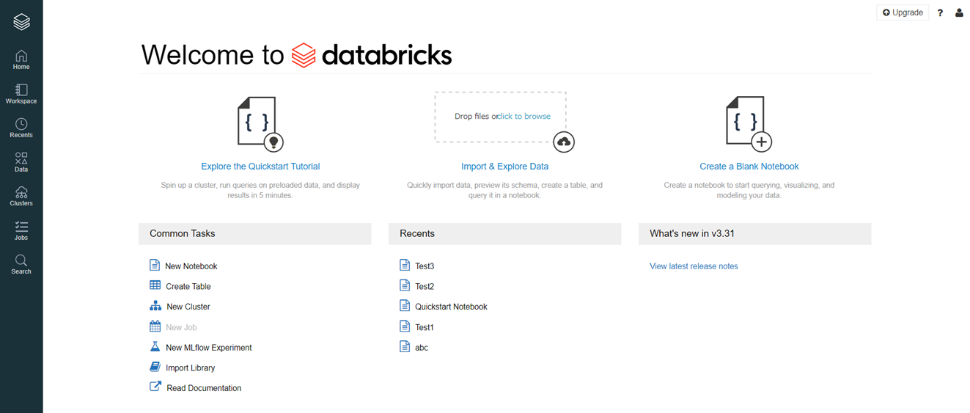
Task: Open the Jobs sidebar icon
Action: click(x=21, y=230)
